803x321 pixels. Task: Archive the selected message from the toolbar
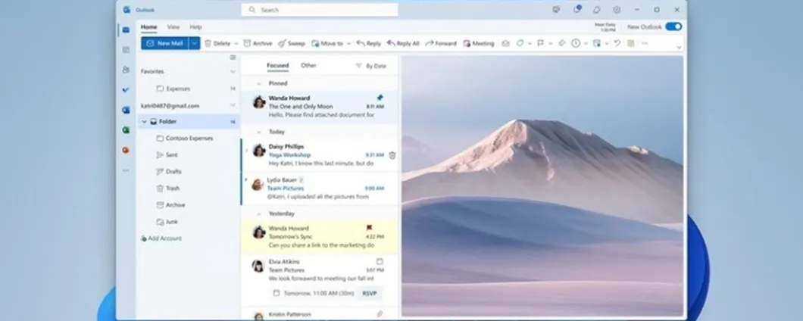point(258,43)
